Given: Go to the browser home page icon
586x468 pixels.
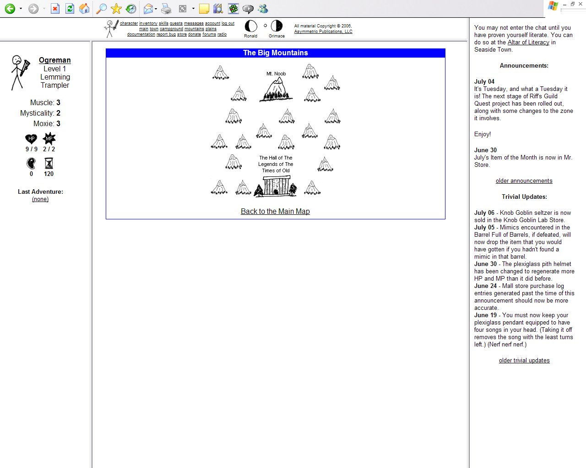Looking at the screenshot, I should pos(84,9).
